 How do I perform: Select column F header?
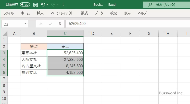pyautogui.click(x=130, y=34)
